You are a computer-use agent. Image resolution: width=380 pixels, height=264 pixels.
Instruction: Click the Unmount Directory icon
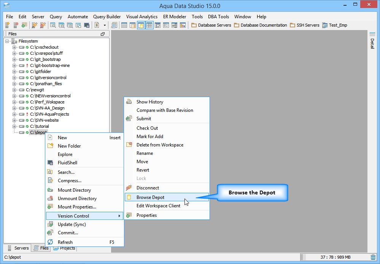coord(50,198)
